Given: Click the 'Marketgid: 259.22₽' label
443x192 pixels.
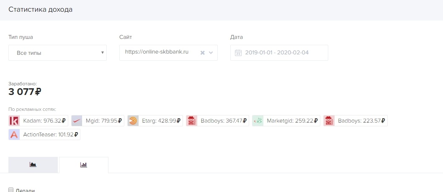Looking at the screenshot, I should [292, 121].
